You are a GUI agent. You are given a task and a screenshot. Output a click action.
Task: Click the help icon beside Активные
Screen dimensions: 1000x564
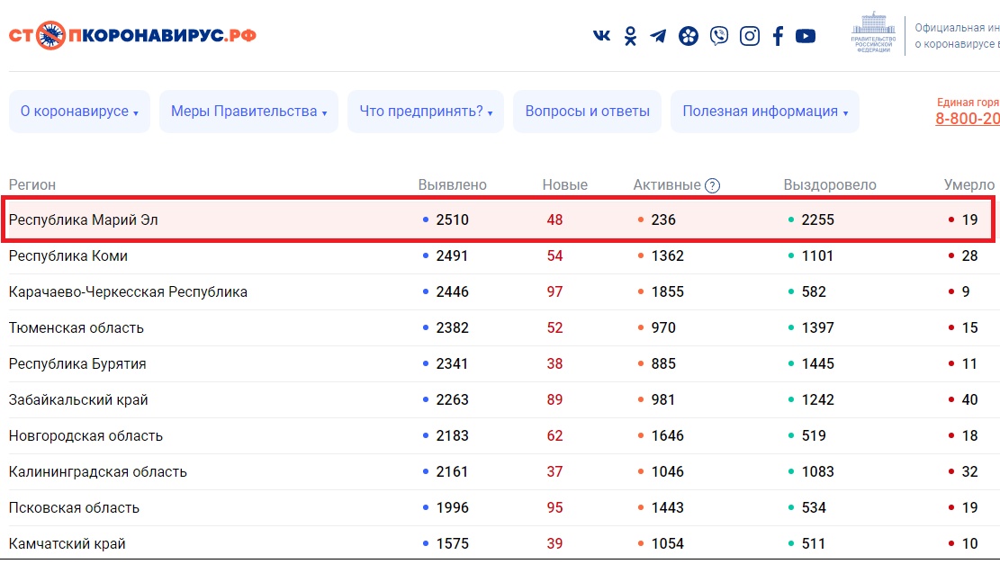coord(712,185)
